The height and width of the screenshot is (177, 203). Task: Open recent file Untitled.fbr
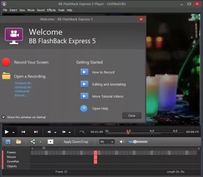22,91
